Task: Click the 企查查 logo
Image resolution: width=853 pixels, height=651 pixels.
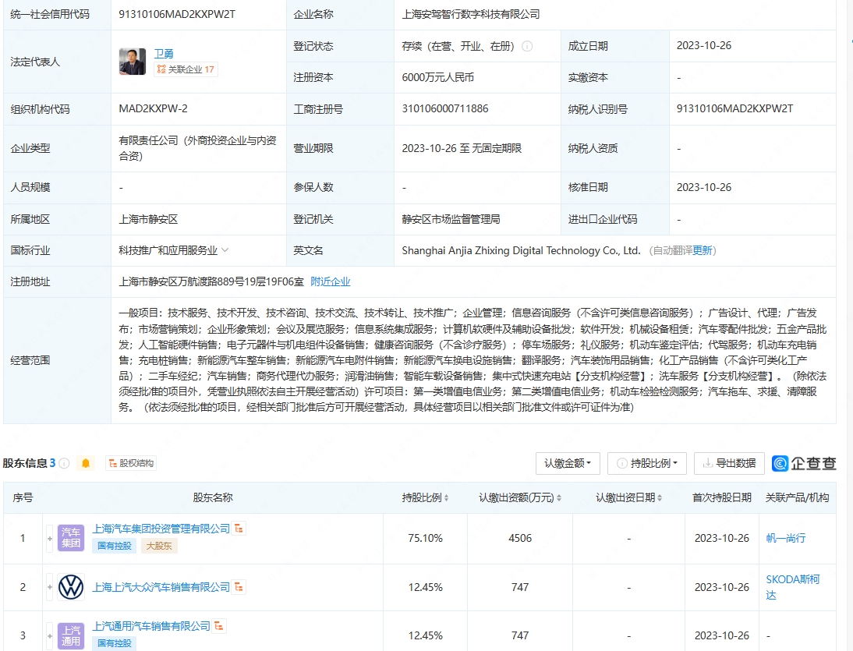Action: coord(804,463)
